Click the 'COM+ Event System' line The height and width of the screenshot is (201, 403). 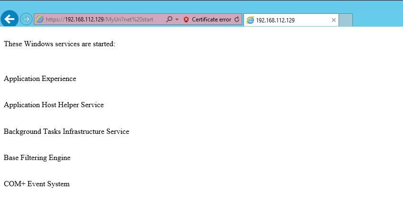point(36,184)
